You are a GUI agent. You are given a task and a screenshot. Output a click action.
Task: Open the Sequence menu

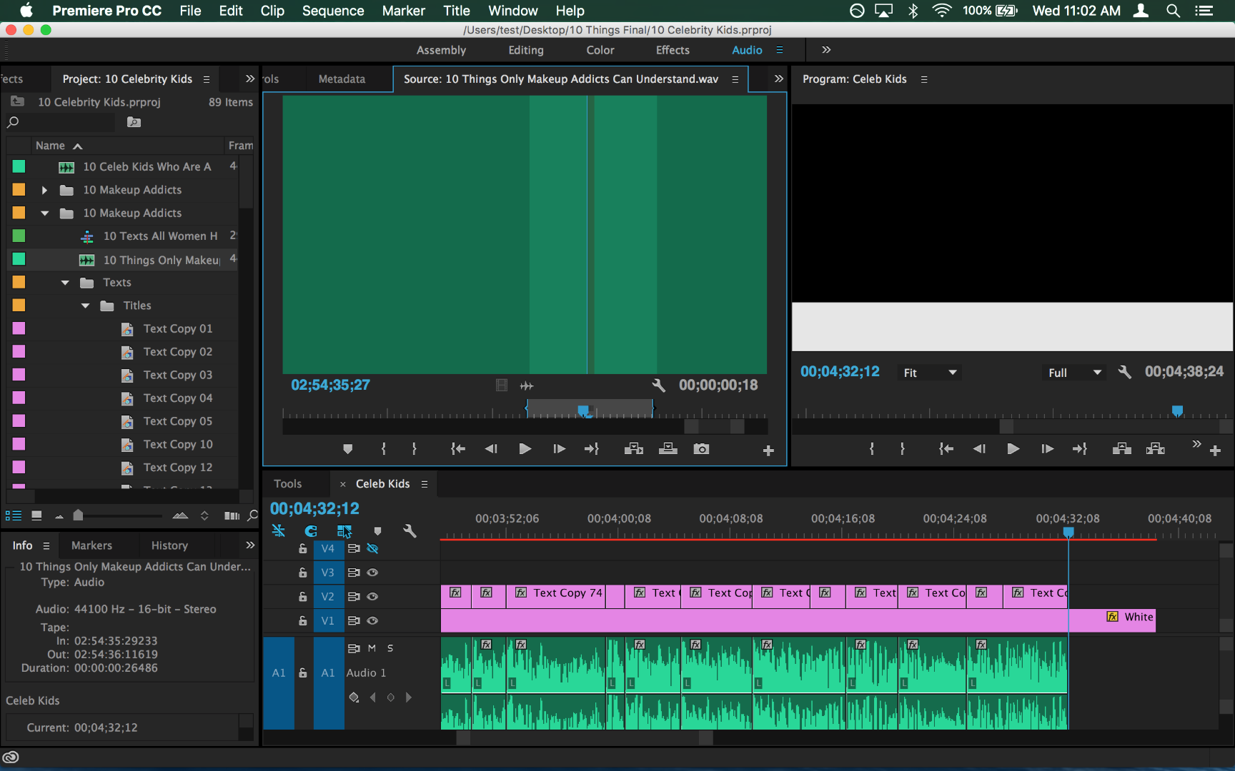click(x=333, y=11)
